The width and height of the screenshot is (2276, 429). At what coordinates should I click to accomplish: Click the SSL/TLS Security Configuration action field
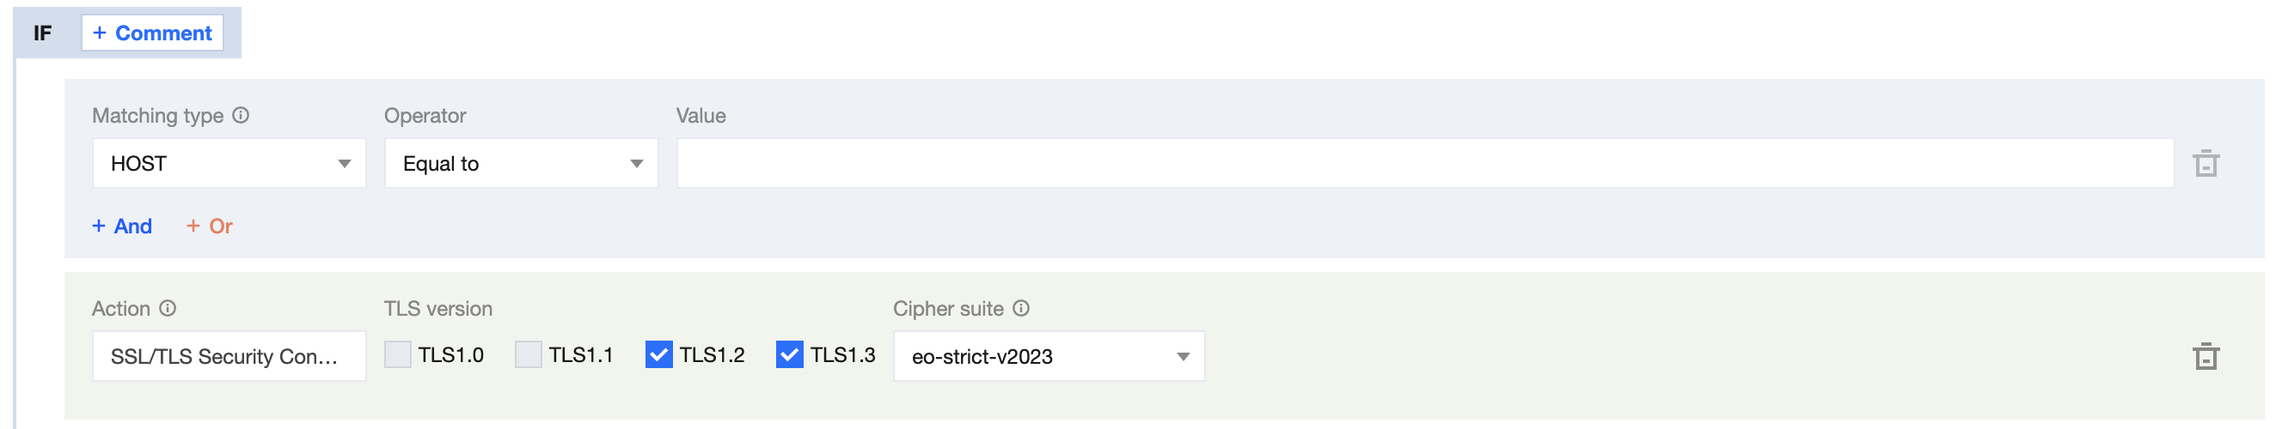pos(228,357)
